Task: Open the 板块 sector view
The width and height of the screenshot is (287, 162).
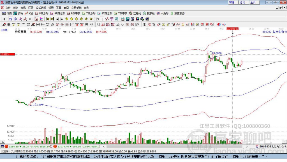Action: click(18, 13)
